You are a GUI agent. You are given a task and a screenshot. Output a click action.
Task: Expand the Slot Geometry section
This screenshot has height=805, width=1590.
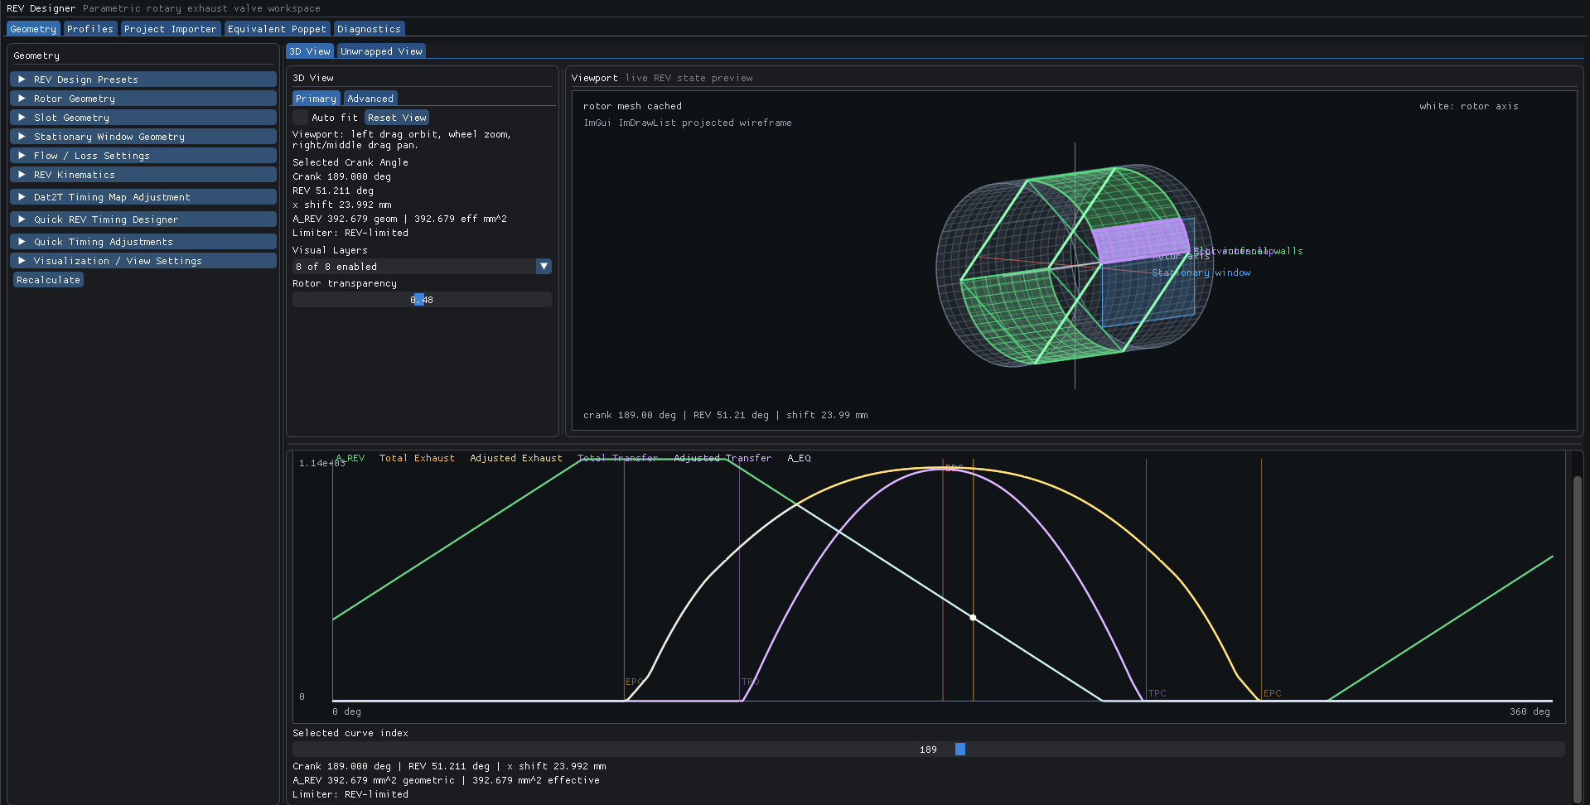tap(143, 118)
